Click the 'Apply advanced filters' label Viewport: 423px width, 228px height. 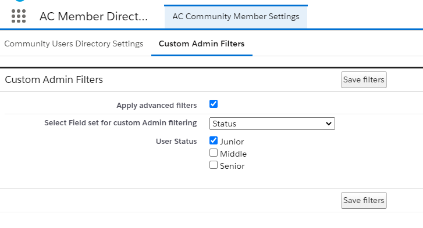point(157,106)
